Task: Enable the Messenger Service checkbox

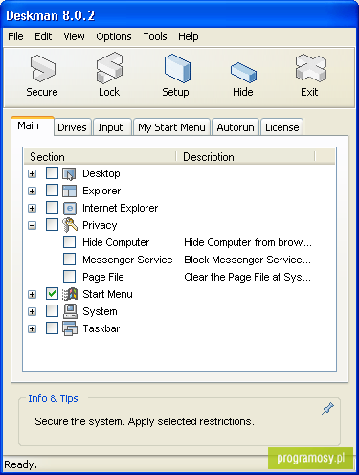Action: [x=69, y=260]
